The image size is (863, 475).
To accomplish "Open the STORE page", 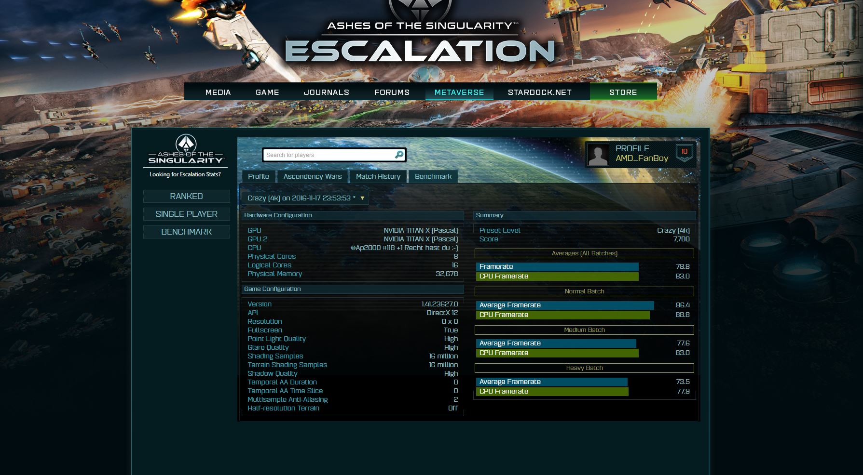I will pos(623,92).
